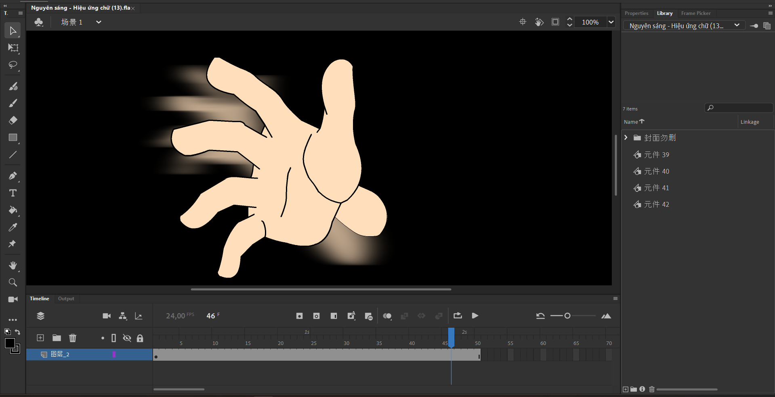The image size is (775, 397).
Task: Pick the Eraser tool
Action: point(13,120)
